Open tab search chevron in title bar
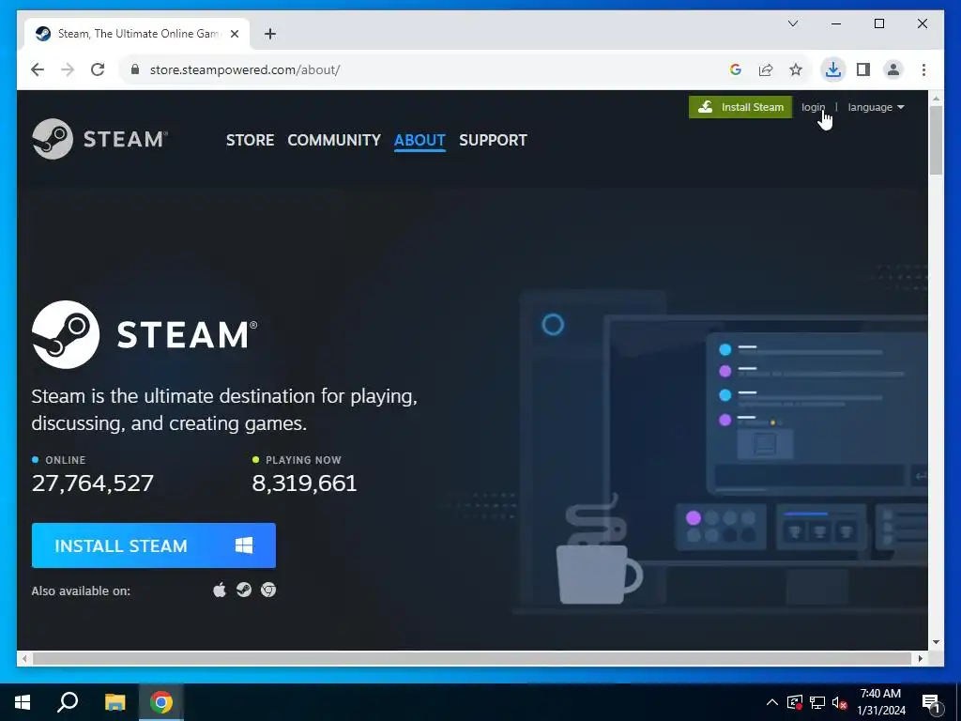 click(793, 23)
